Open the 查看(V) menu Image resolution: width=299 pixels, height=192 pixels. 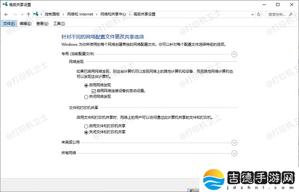pyautogui.click(x=42, y=23)
